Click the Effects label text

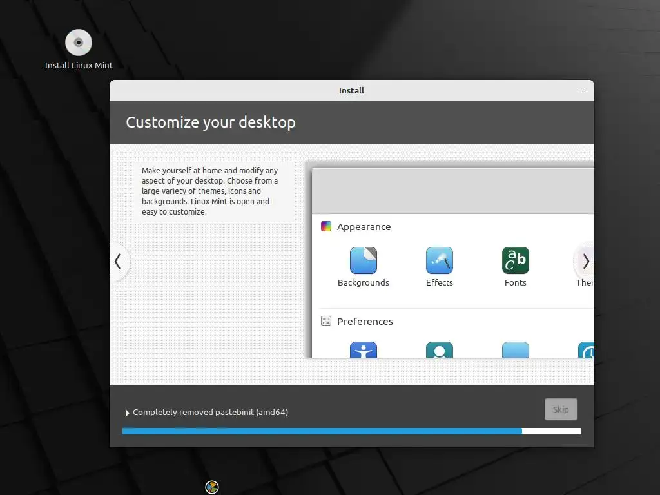point(440,282)
